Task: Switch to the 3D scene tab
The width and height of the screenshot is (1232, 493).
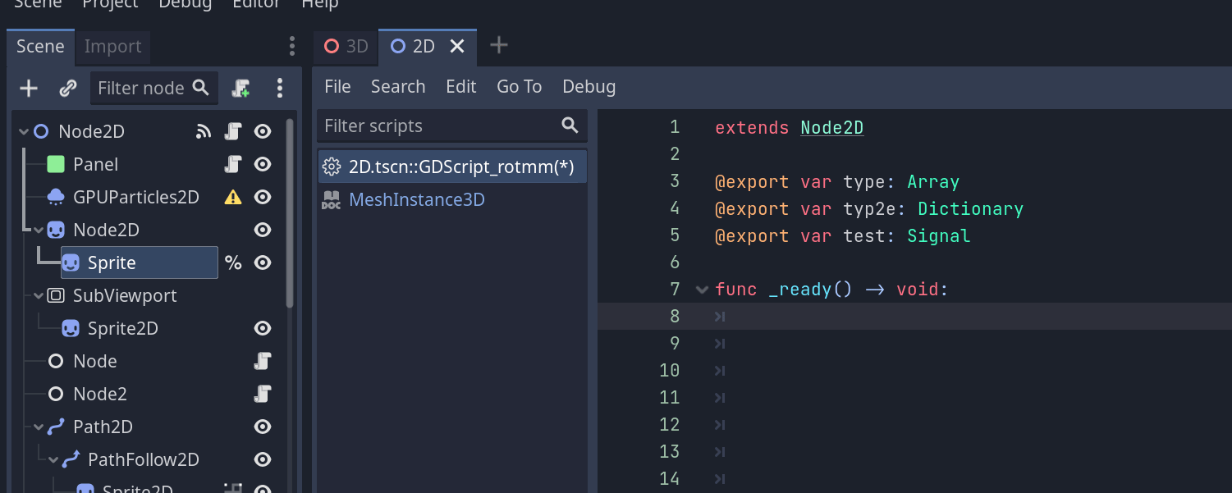Action: coord(346,47)
